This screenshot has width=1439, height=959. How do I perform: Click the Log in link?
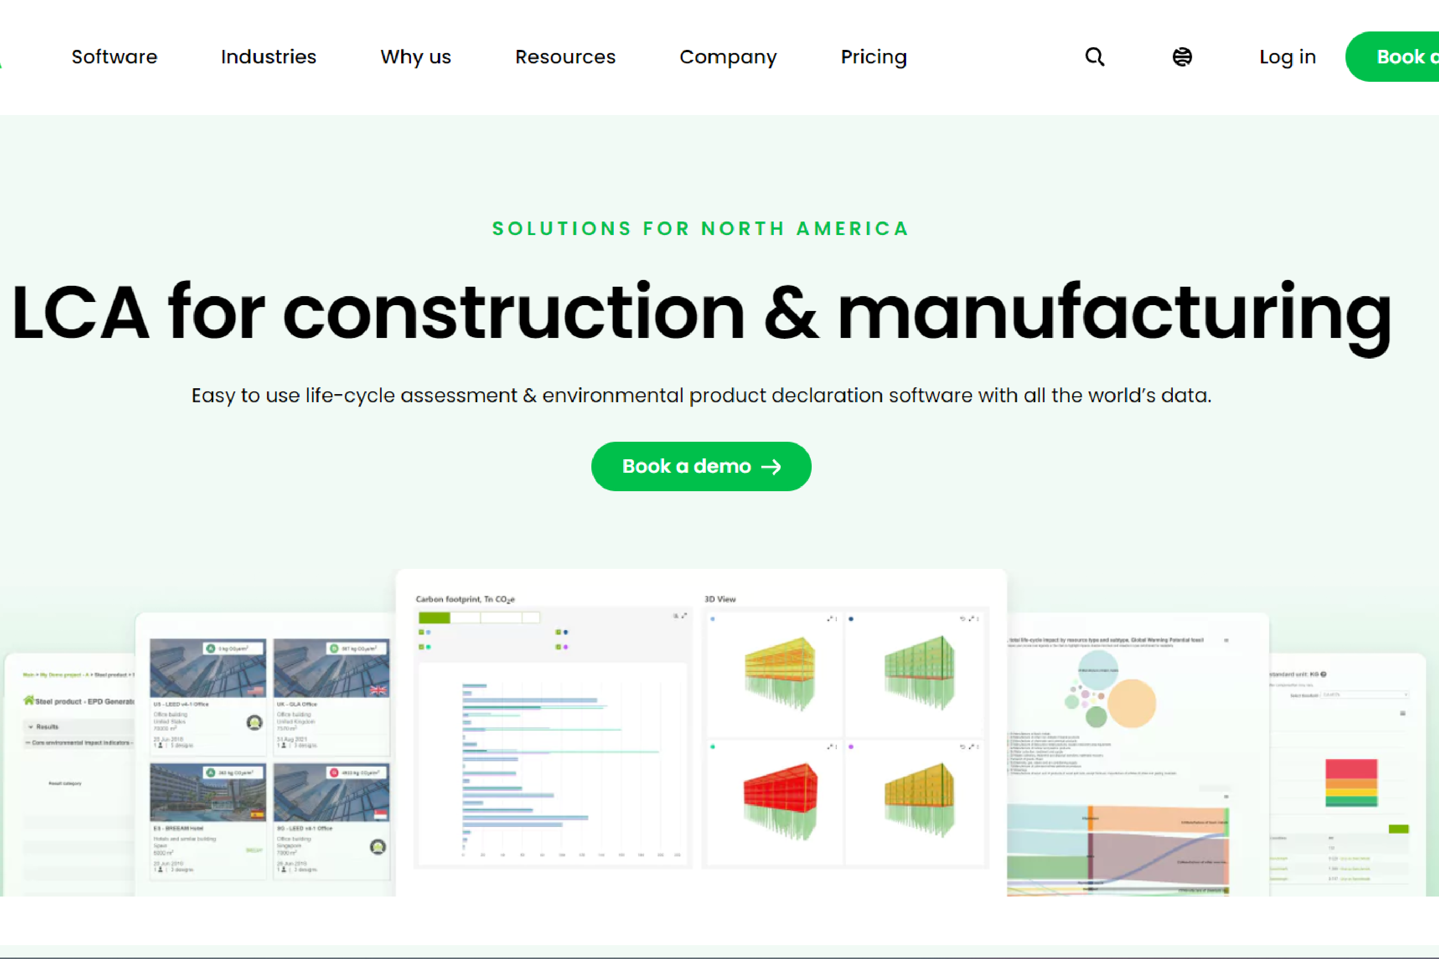point(1287,57)
